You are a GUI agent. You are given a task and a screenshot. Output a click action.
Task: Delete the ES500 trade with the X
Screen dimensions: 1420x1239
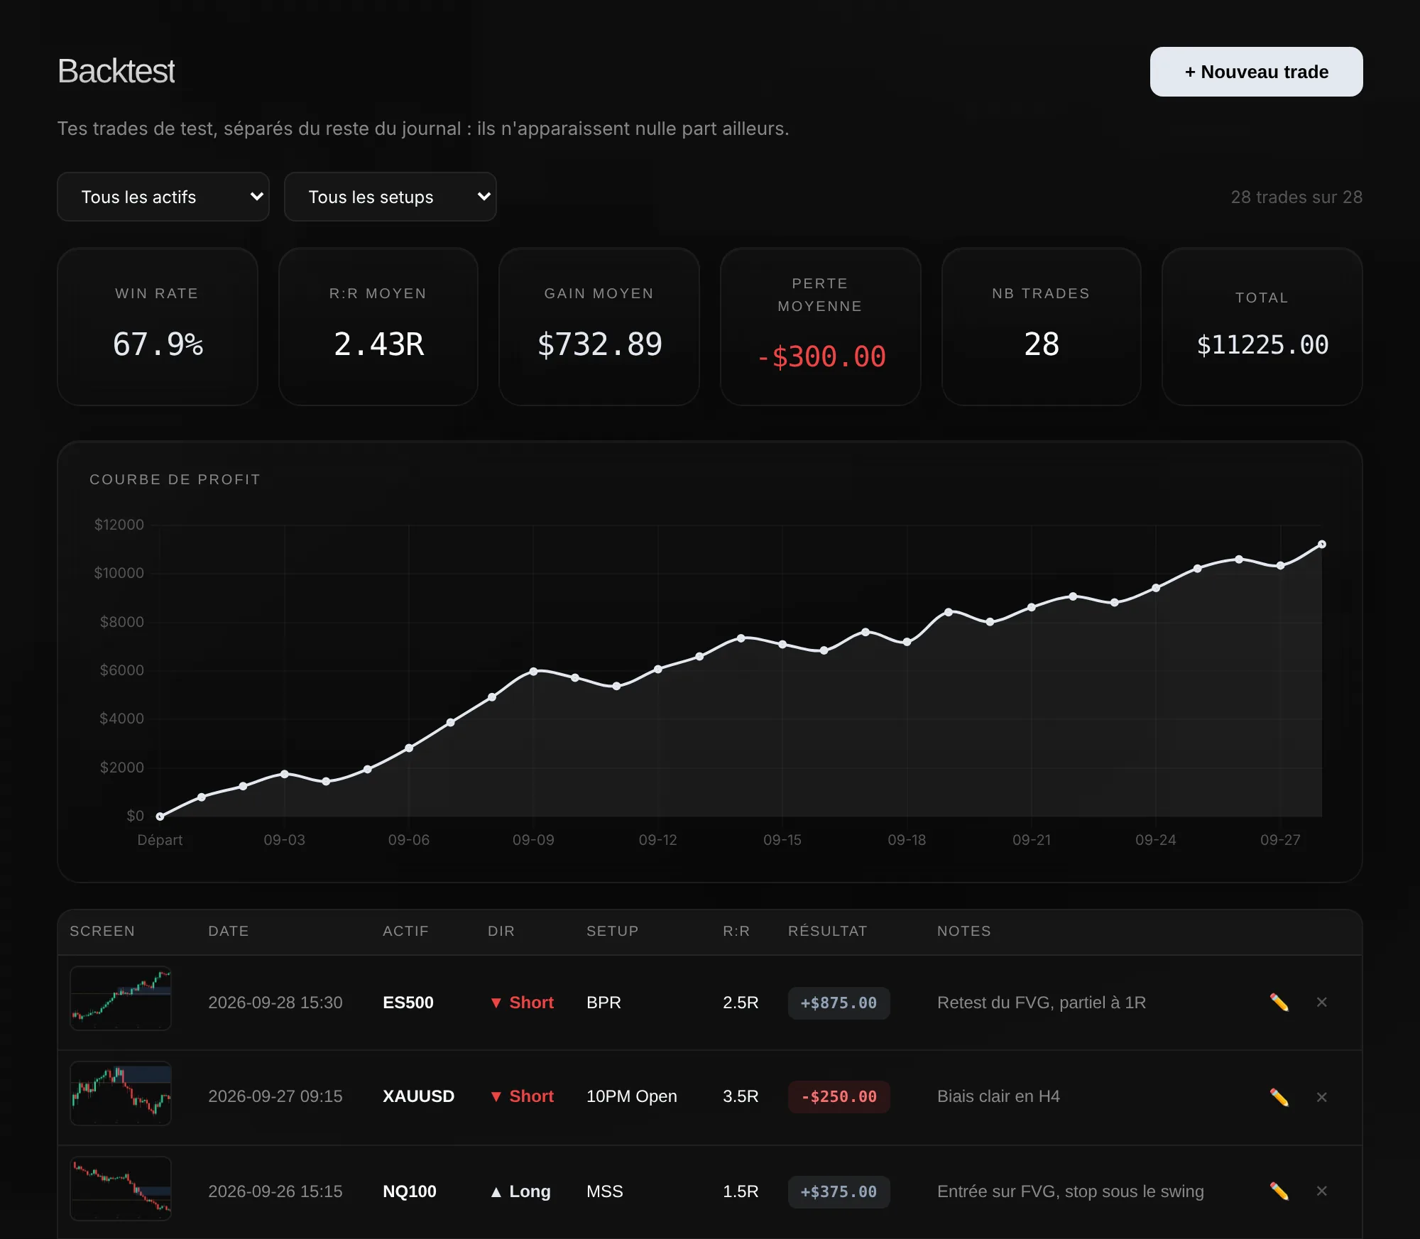coord(1321,1002)
